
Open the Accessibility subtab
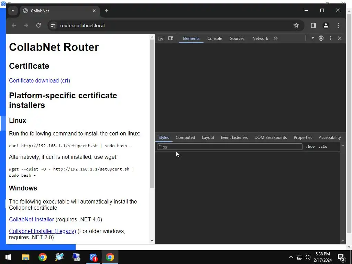330,137
